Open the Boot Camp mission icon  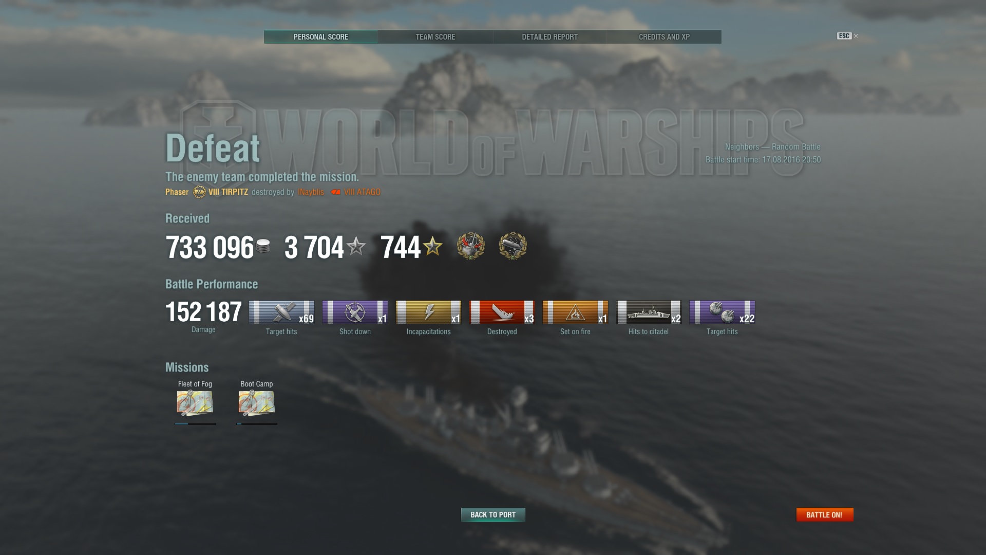[x=257, y=403]
